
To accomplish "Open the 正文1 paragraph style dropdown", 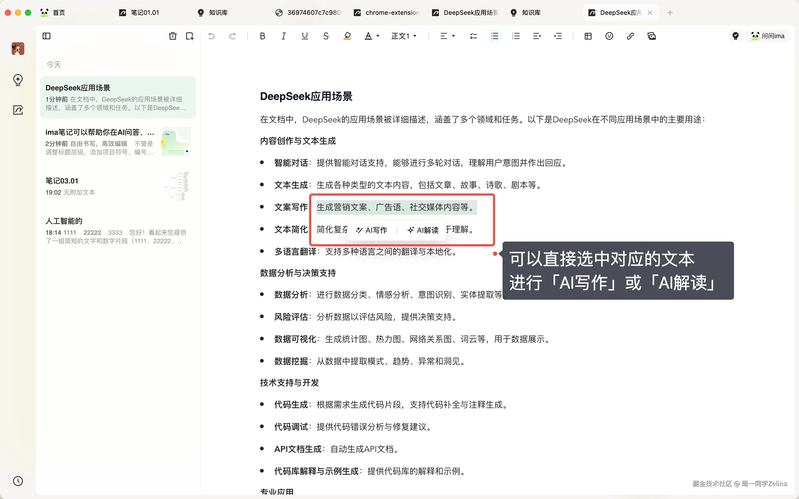I will click(x=404, y=36).
